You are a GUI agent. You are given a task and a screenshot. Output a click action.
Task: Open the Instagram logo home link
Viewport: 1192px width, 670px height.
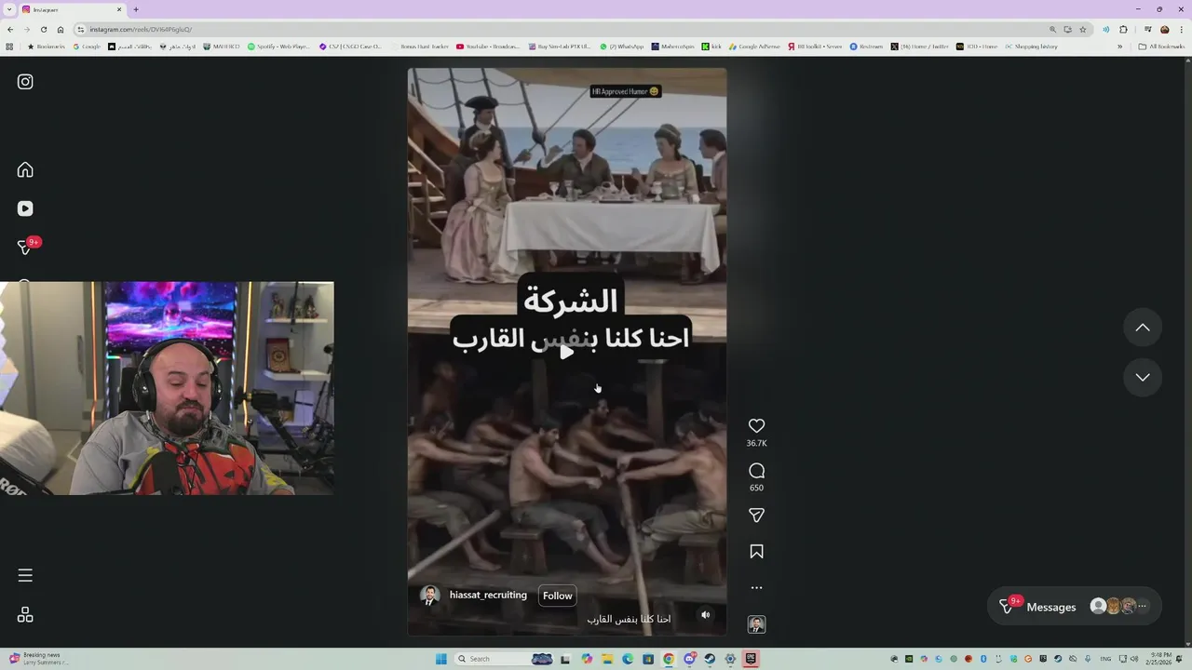pyautogui.click(x=25, y=82)
